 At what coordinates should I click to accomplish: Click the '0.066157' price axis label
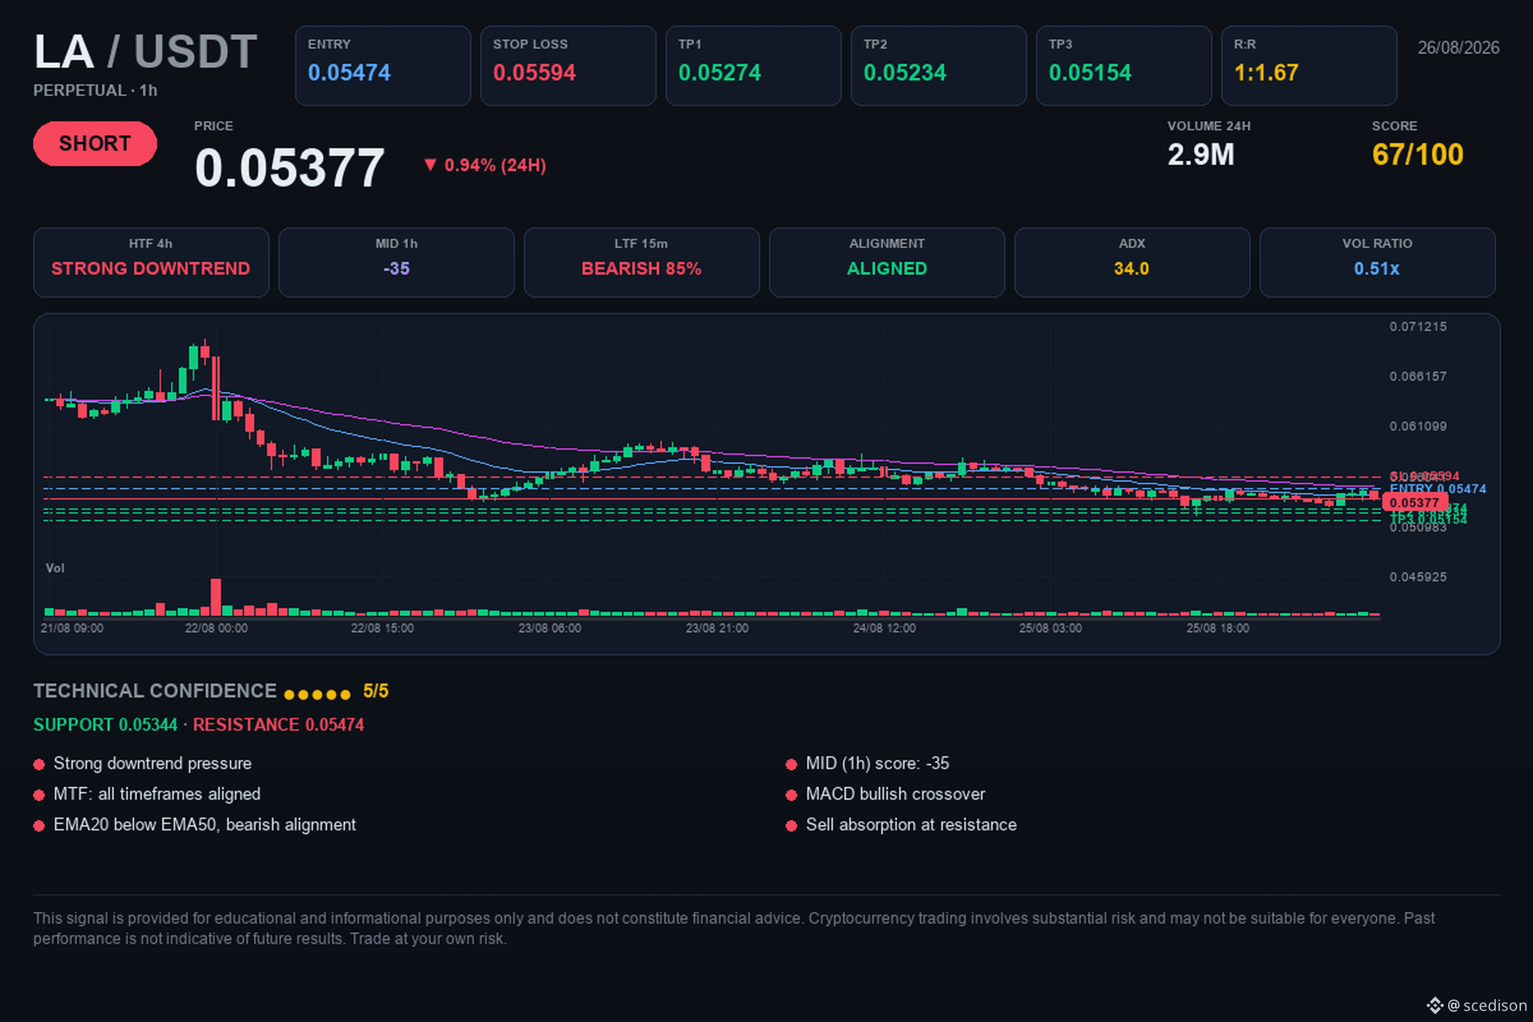tap(1417, 376)
